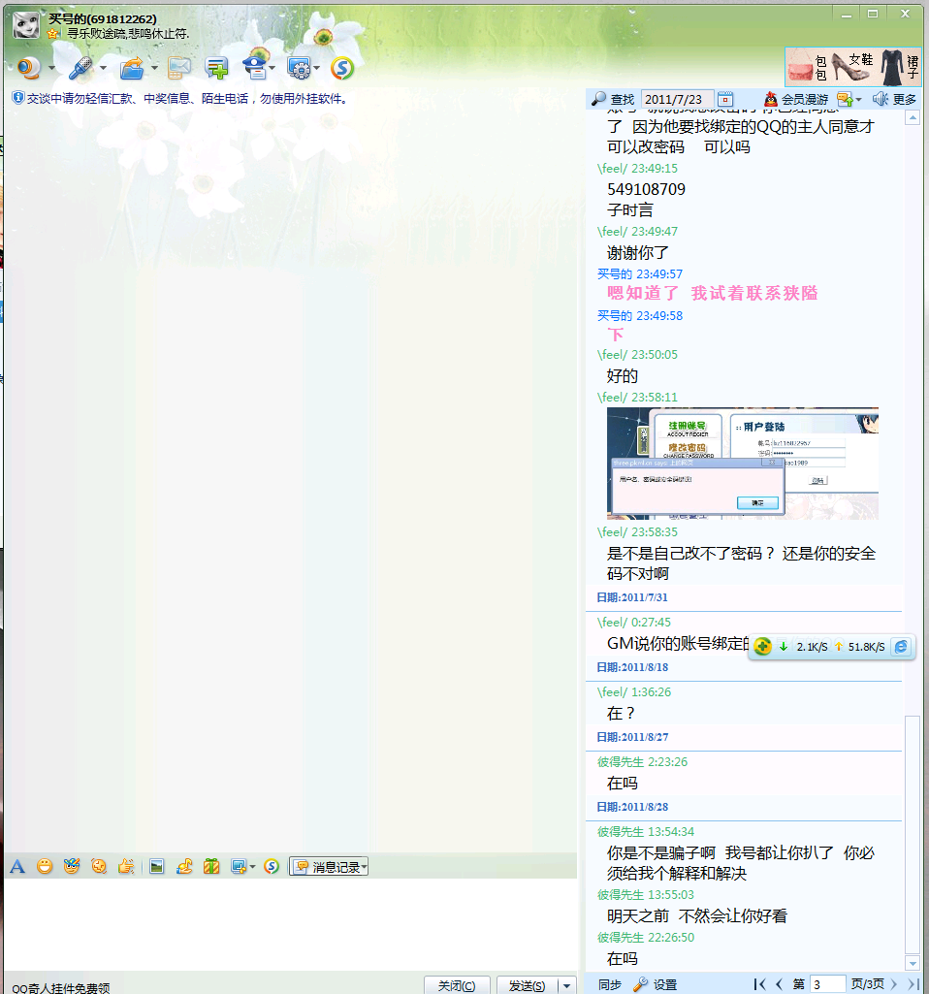929x994 pixels.
Task: Open the emoticon smiley picker
Action: point(45,867)
